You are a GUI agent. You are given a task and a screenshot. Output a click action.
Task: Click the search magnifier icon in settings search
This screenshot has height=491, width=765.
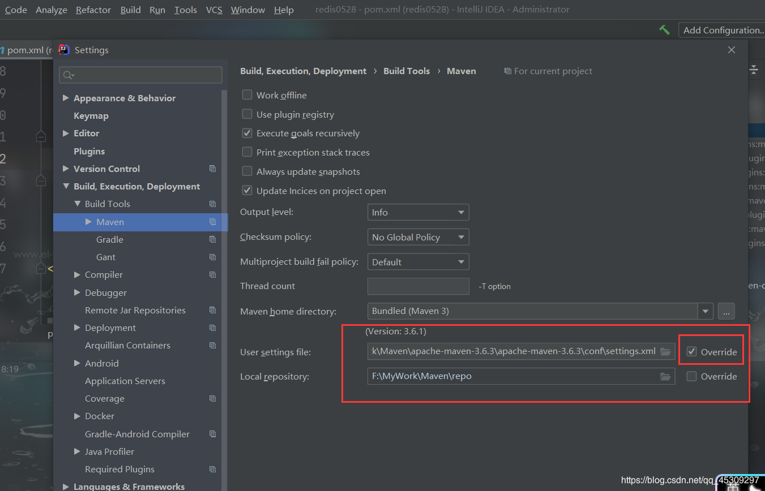coord(68,75)
